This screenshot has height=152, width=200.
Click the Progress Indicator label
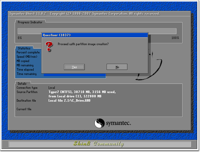click(x=30, y=22)
